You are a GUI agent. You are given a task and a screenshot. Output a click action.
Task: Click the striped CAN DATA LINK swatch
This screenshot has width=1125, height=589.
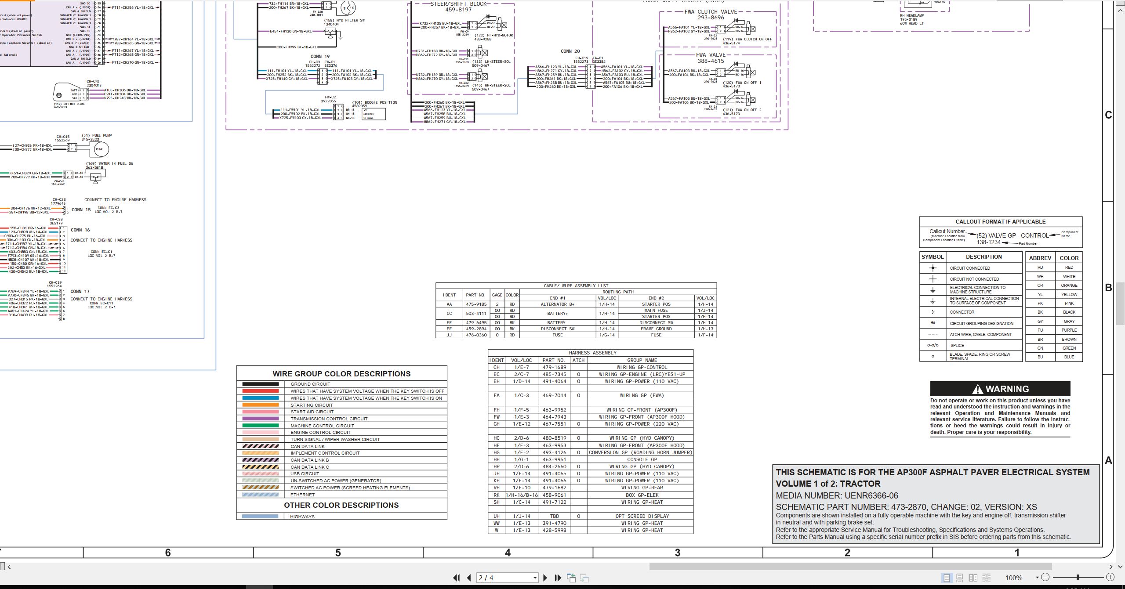click(260, 446)
